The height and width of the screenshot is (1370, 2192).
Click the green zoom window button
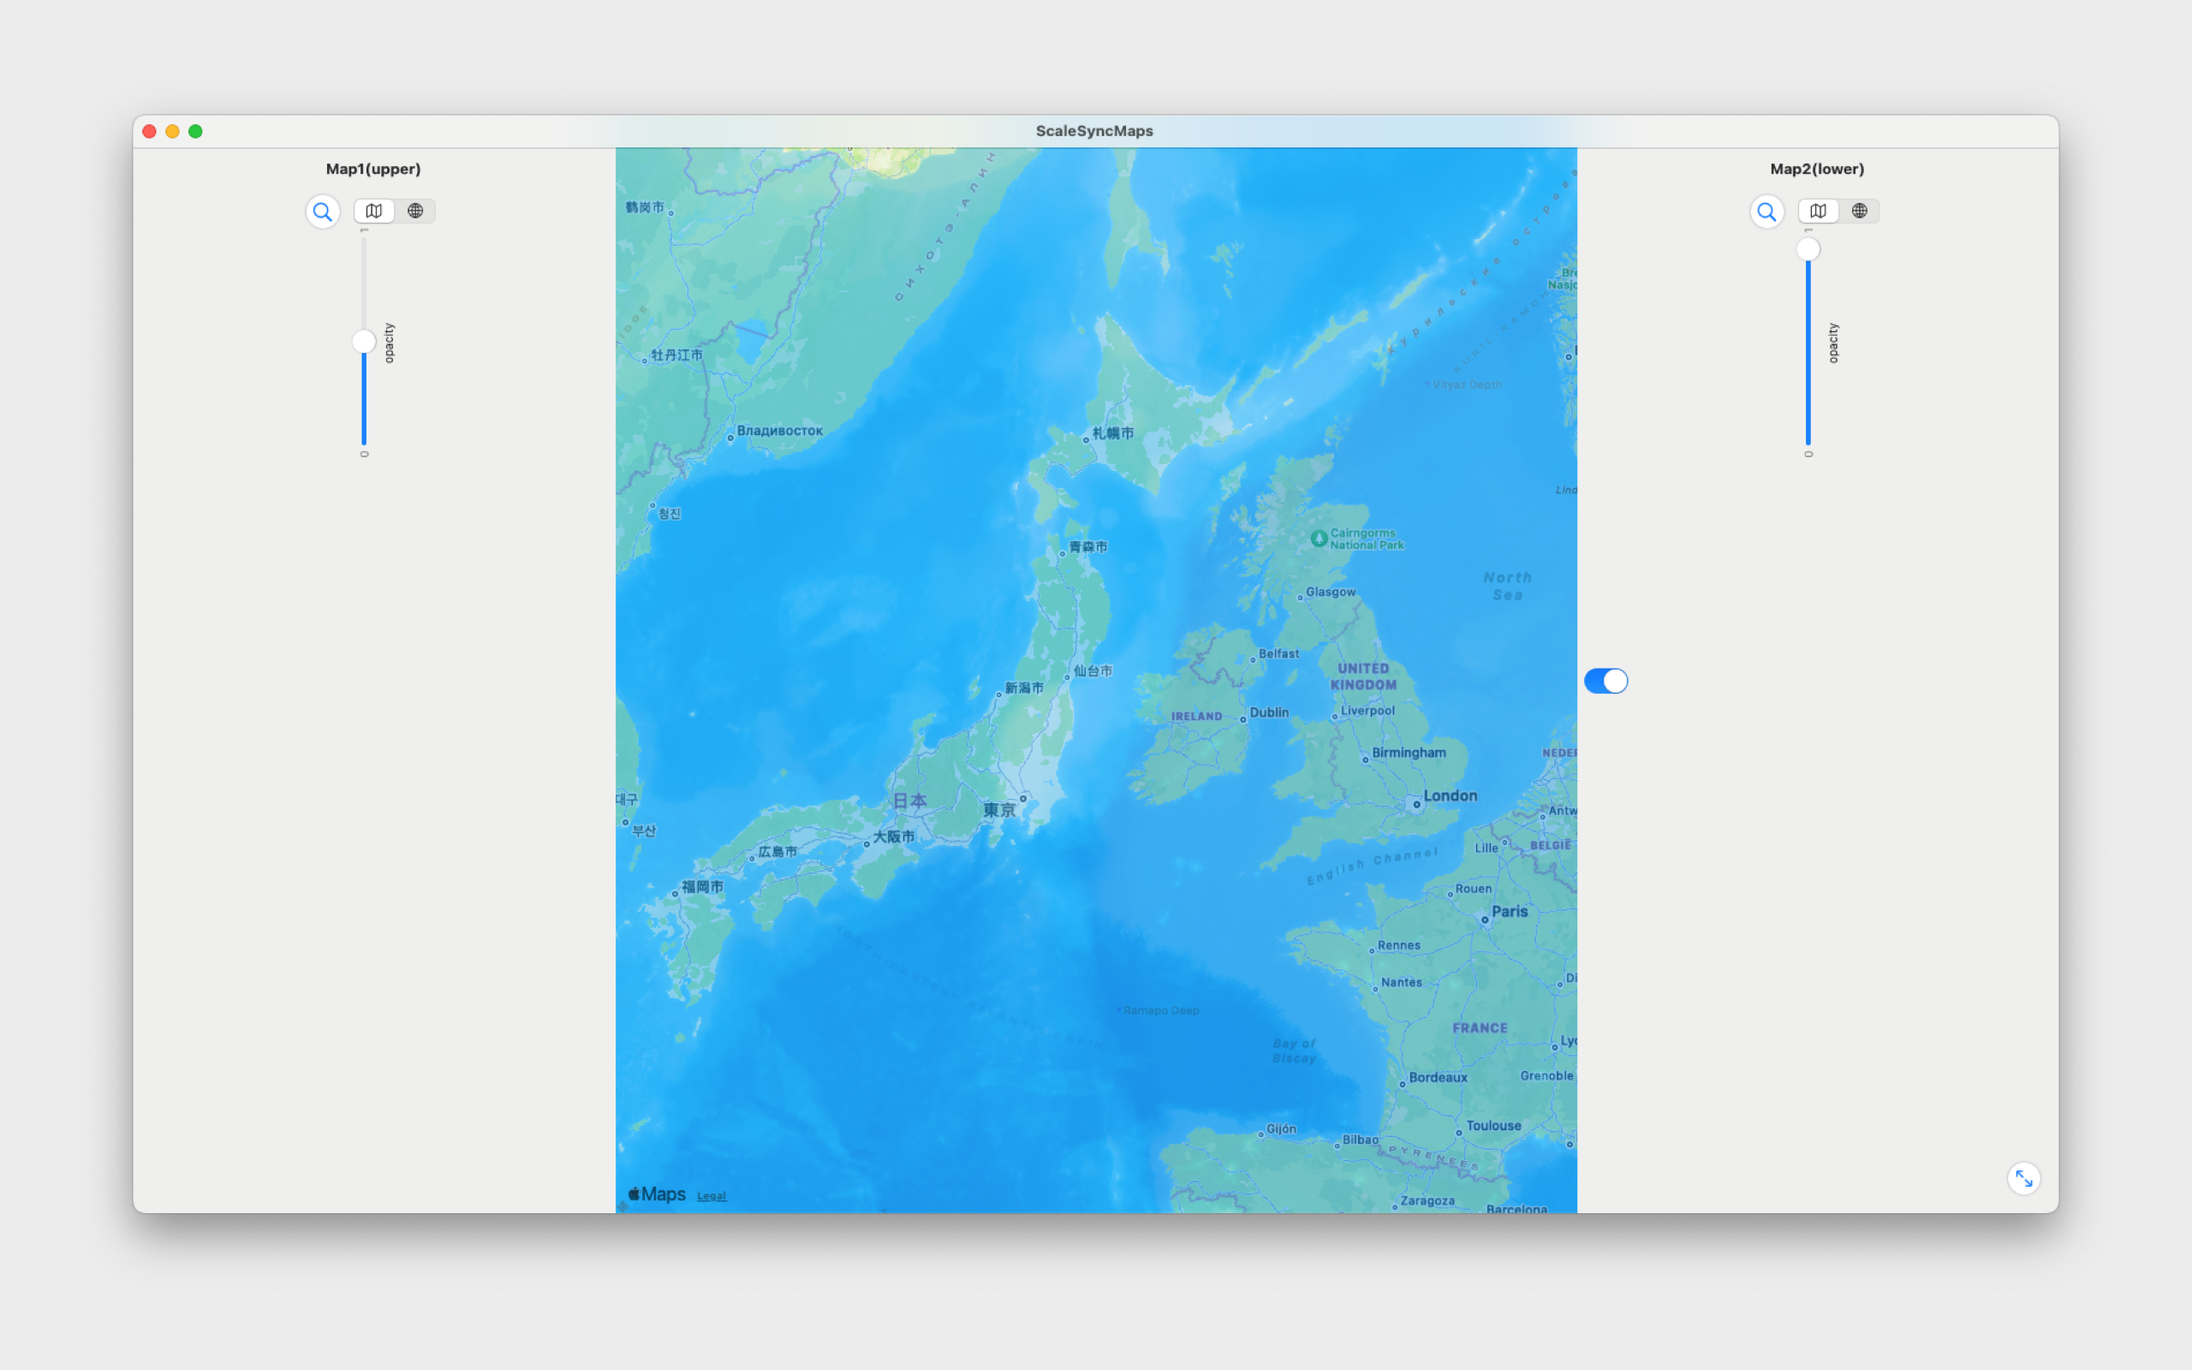(195, 131)
